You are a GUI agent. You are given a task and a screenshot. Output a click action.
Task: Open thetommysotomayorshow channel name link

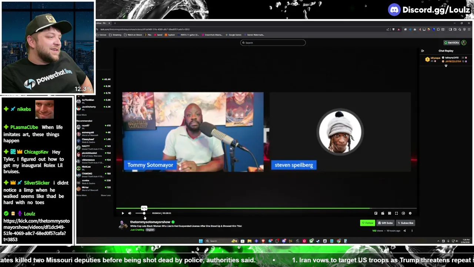pos(150,222)
